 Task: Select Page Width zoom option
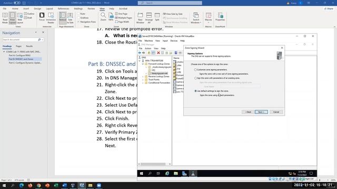point(122,22)
